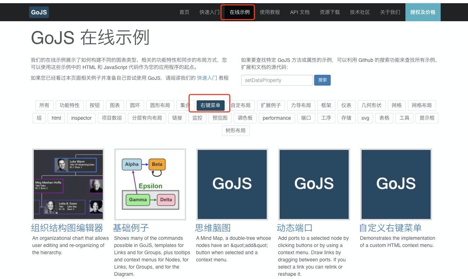Activate the performance filter tag
468x279 pixels.
coord(276,118)
